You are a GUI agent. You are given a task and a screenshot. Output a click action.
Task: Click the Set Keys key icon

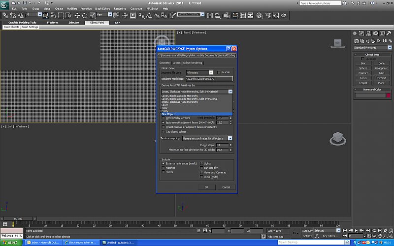click(x=296, y=233)
